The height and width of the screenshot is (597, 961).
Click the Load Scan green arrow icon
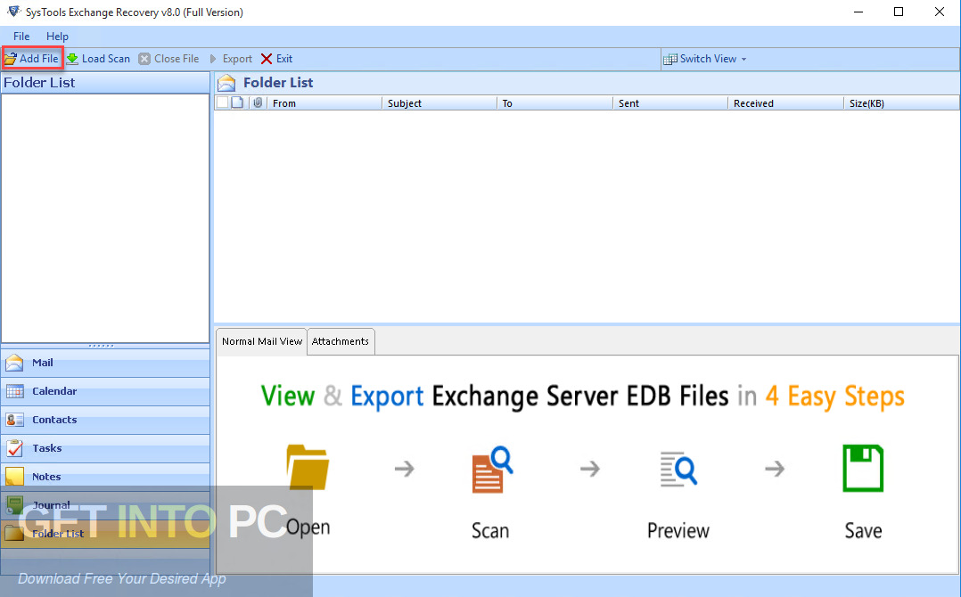coord(72,59)
